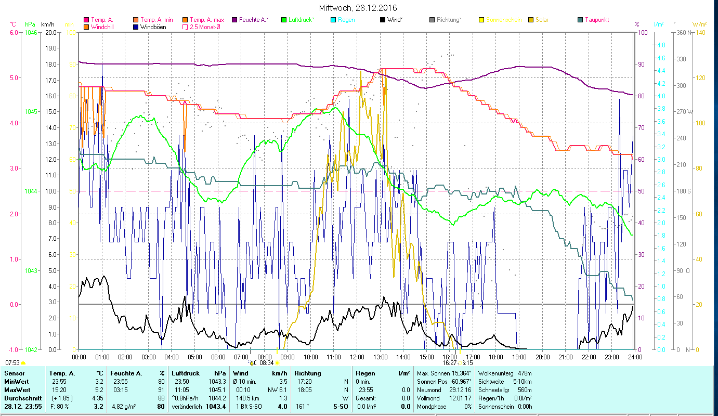Click the Solar legend label
This screenshot has height=416, width=718.
[x=542, y=20]
